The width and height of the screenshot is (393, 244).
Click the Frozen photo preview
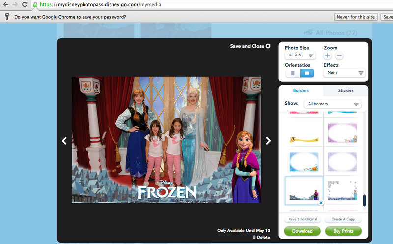pyautogui.click(x=167, y=140)
